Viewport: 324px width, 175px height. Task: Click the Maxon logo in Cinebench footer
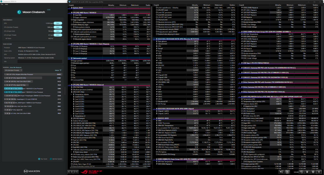tap(32, 171)
